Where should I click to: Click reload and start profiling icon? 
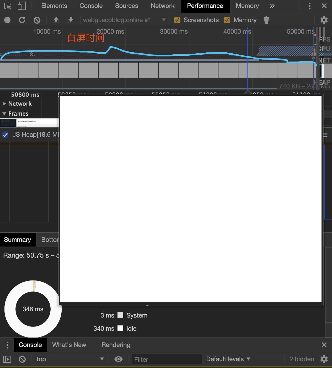tap(22, 20)
